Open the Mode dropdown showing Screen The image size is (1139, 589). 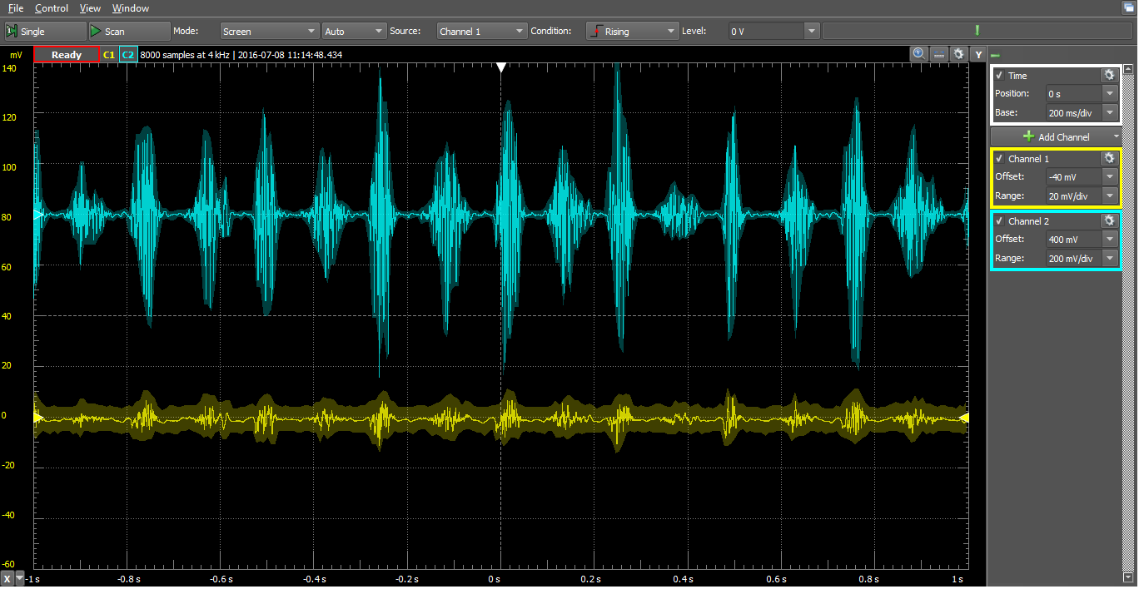[270, 32]
